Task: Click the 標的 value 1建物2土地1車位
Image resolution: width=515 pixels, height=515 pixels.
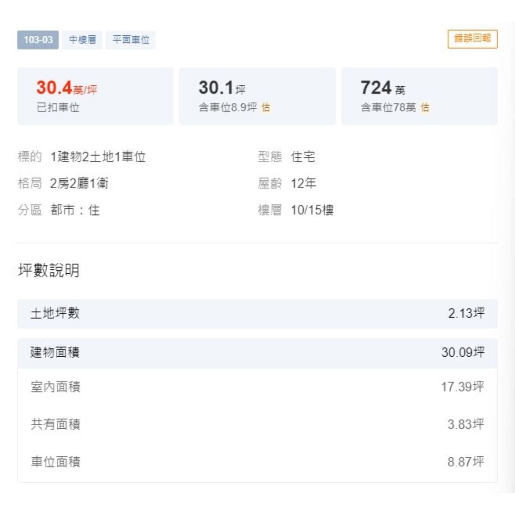Action: point(98,157)
